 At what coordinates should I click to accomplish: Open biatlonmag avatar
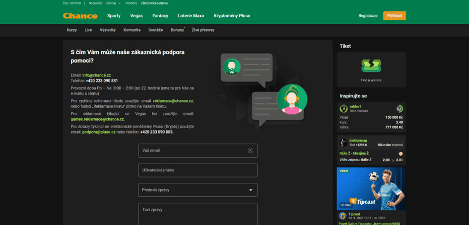pyautogui.click(x=343, y=142)
